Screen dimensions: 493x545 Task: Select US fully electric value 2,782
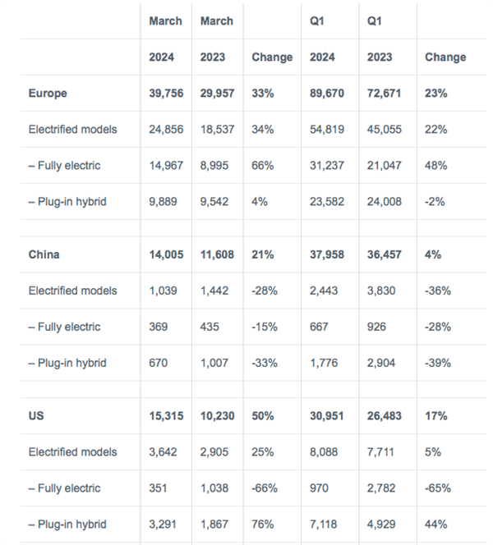coord(382,488)
